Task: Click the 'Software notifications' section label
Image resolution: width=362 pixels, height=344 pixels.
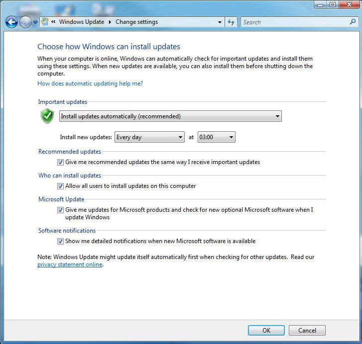Action: tap(67, 231)
